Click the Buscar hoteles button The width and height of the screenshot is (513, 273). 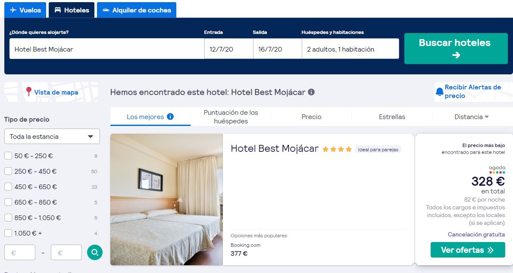tap(456, 48)
